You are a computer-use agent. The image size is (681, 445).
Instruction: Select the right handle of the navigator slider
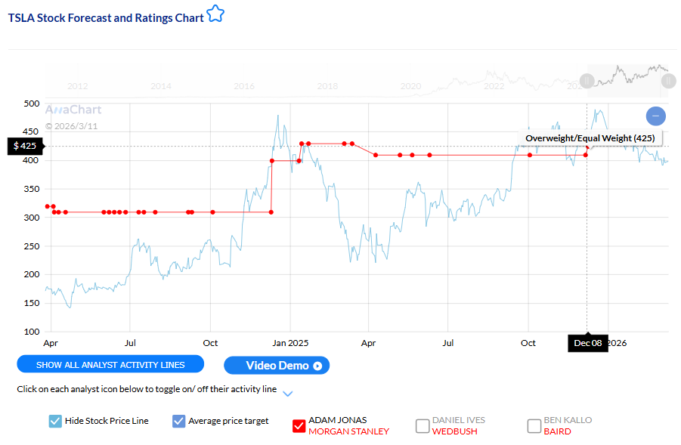click(668, 80)
